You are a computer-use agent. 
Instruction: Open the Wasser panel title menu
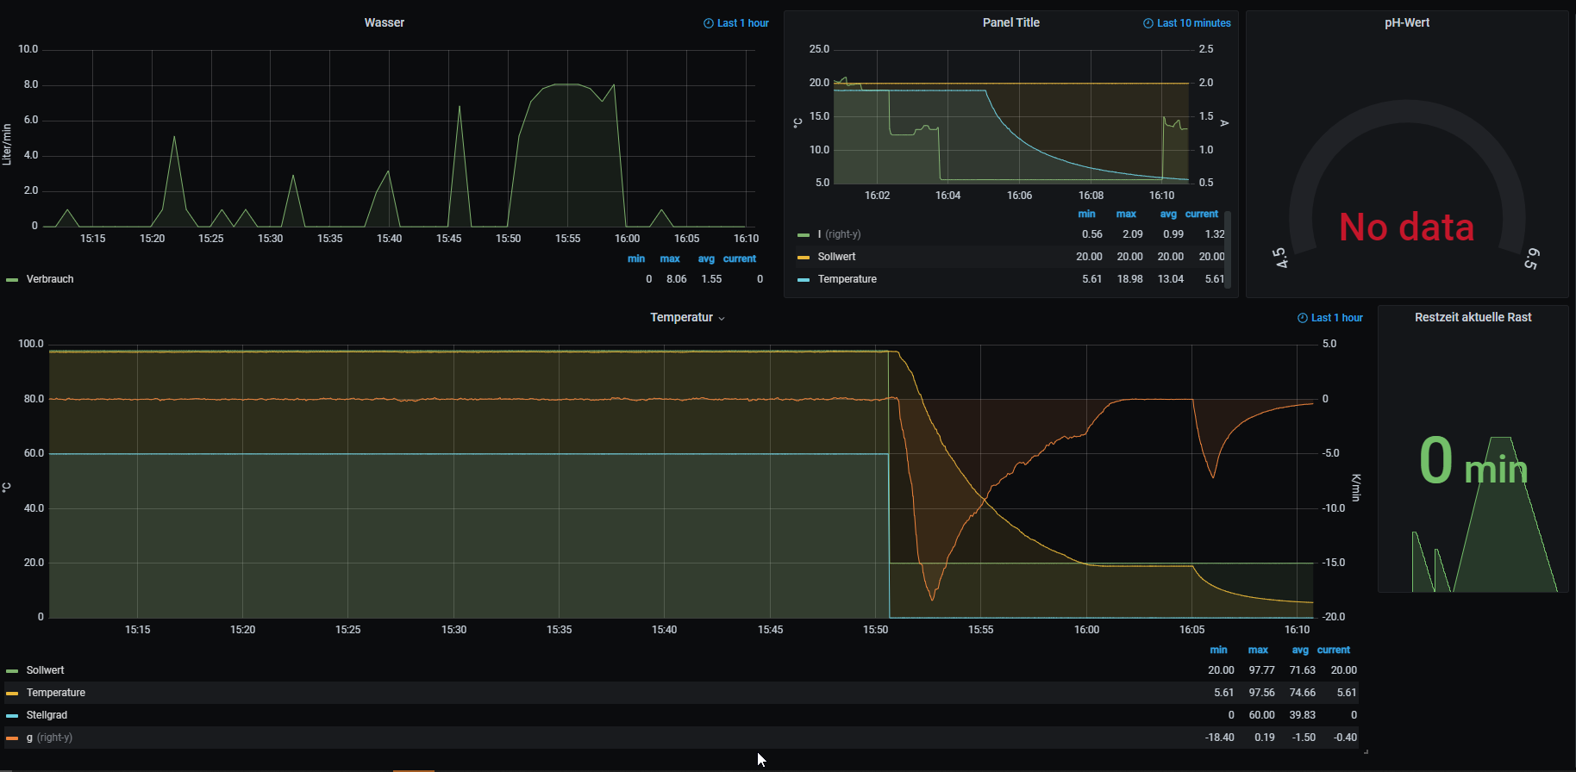click(x=384, y=23)
